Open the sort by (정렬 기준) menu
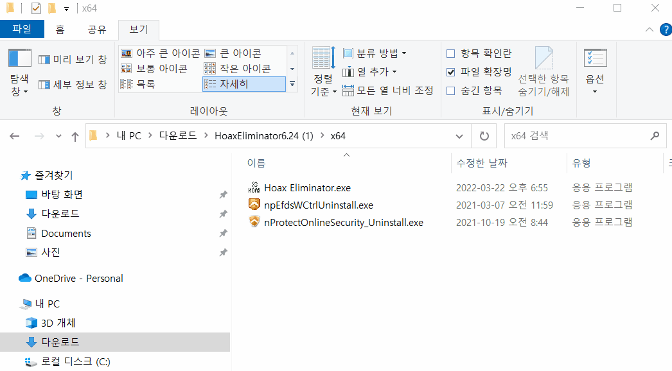The image size is (672, 371). tap(324, 72)
